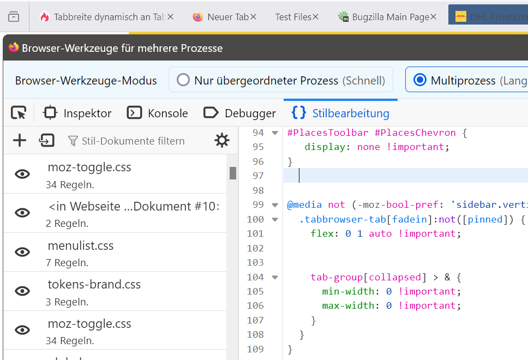Click the element picker icon
The width and height of the screenshot is (528, 360).
pyautogui.click(x=19, y=113)
